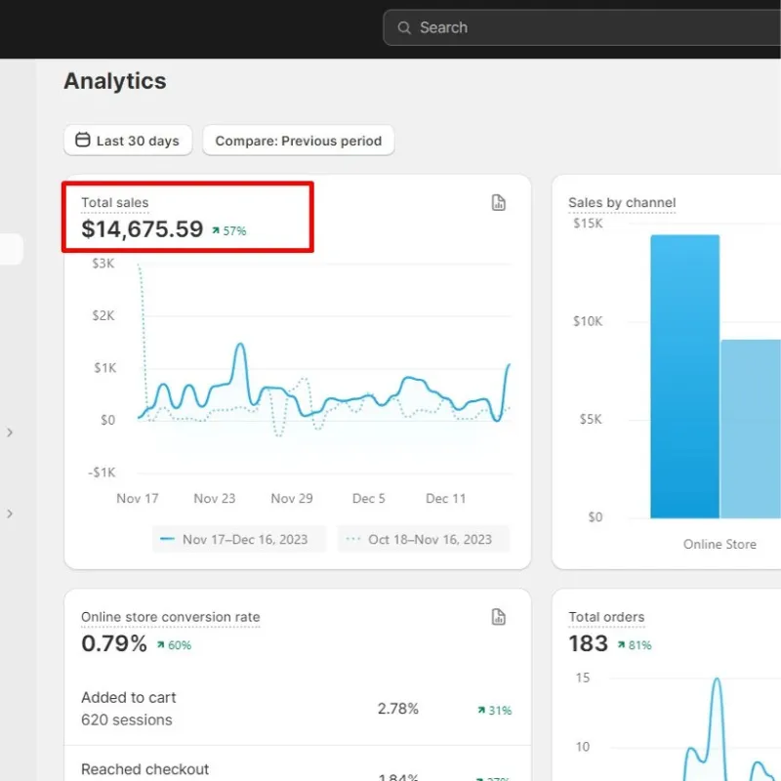Click the 15 axis label in Total orders
Image resolution: width=781 pixels, height=781 pixels.
point(583,678)
